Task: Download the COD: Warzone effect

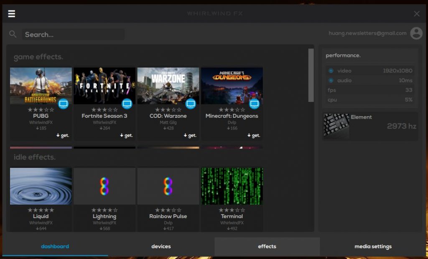Action: [x=190, y=135]
